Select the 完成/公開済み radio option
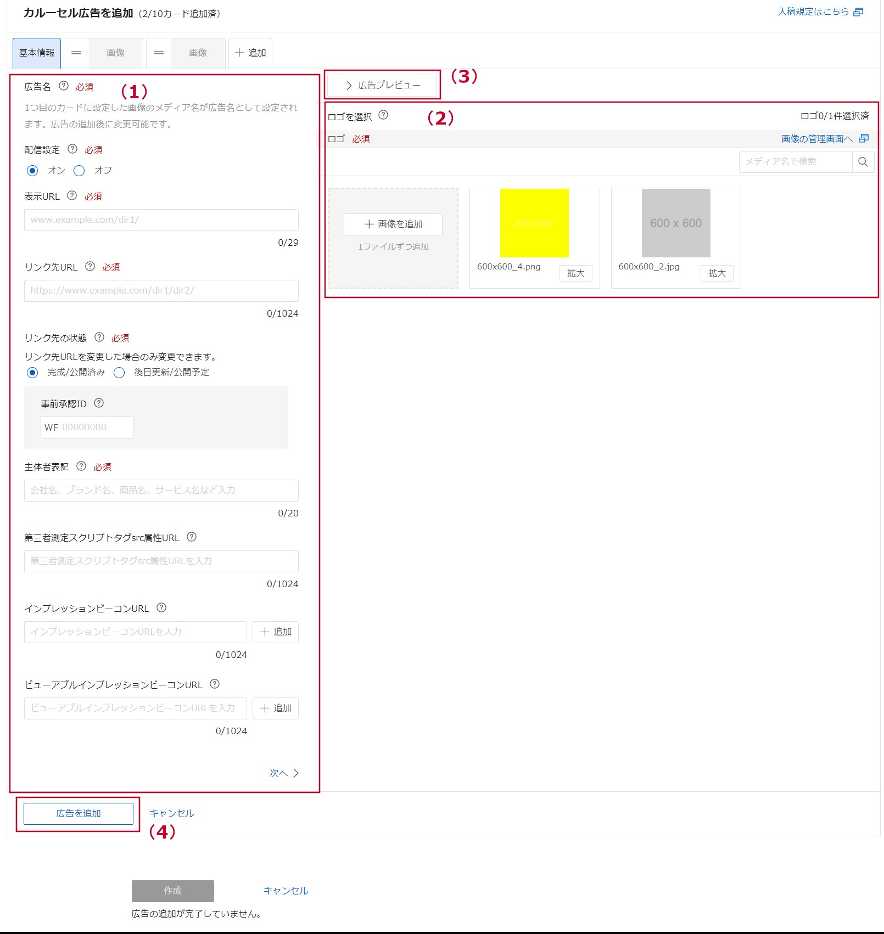Viewport: 884px width, 934px height. click(32, 373)
